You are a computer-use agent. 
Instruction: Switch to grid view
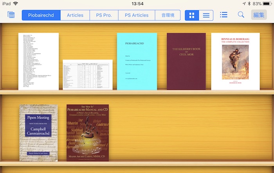coord(192,15)
